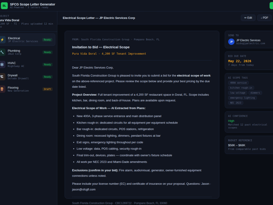Click the FROM: South Florida Construction Group line
Image resolution: width=273 pixels, height=205 pixels.
116,40
